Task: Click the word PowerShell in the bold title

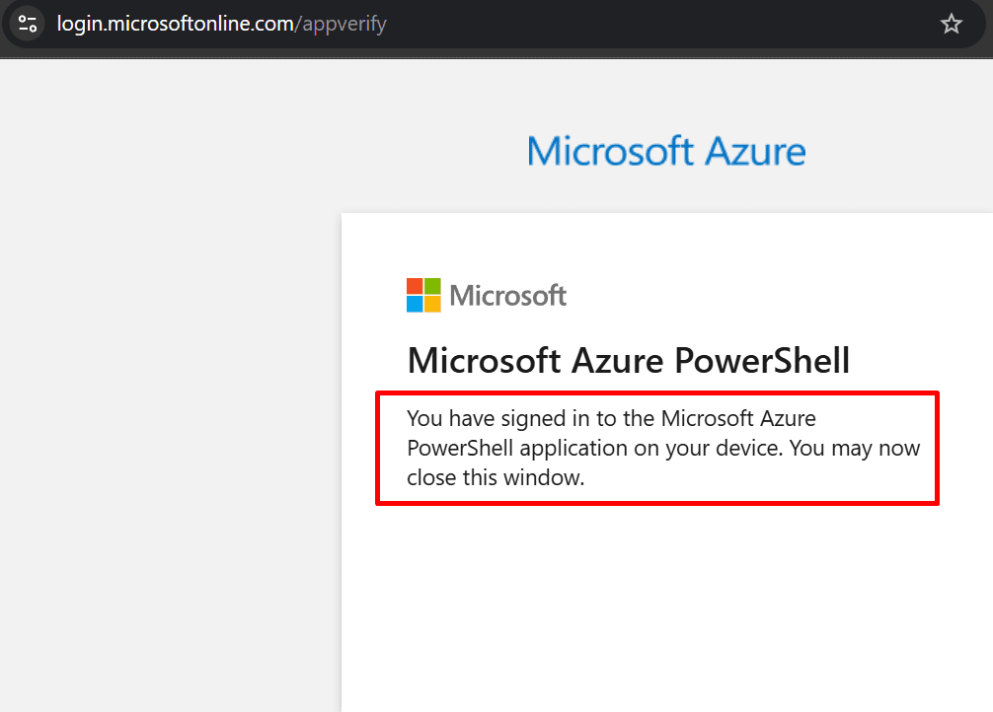Action: (762, 361)
